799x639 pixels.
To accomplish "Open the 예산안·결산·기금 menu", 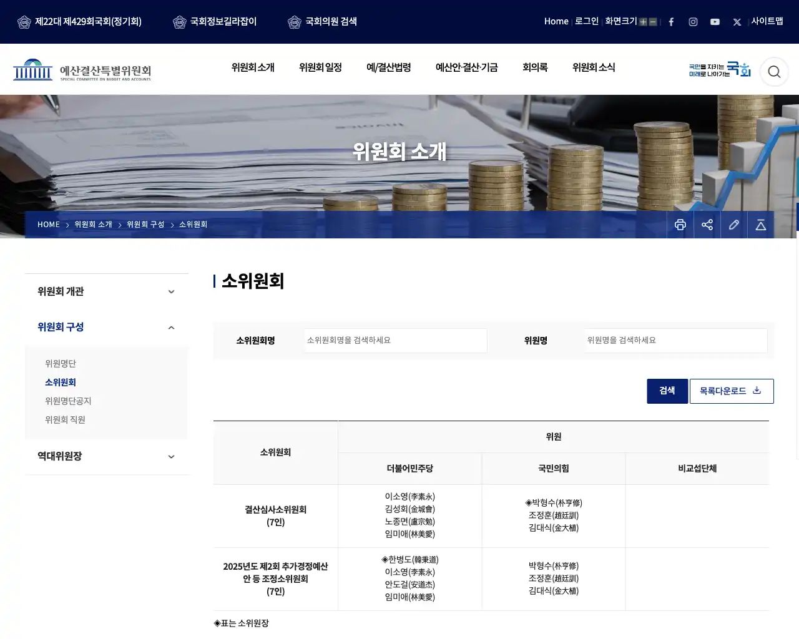I will pos(466,67).
